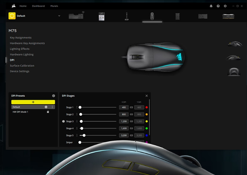Open Stage 3 three-dot options
This screenshot has height=175, width=247.
(x=77, y=121)
